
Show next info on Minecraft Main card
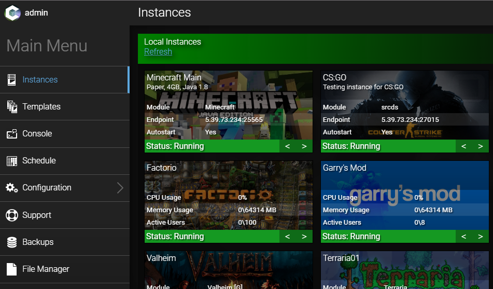click(304, 146)
